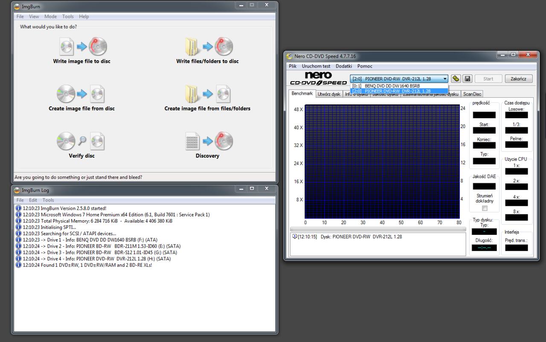
Task: Select Create image file from disc icon
Action: [x=81, y=94]
